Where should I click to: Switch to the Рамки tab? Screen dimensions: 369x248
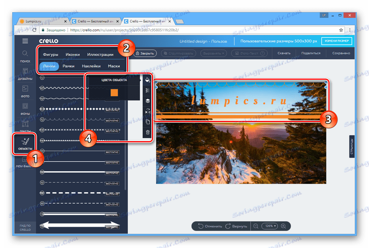(69, 66)
